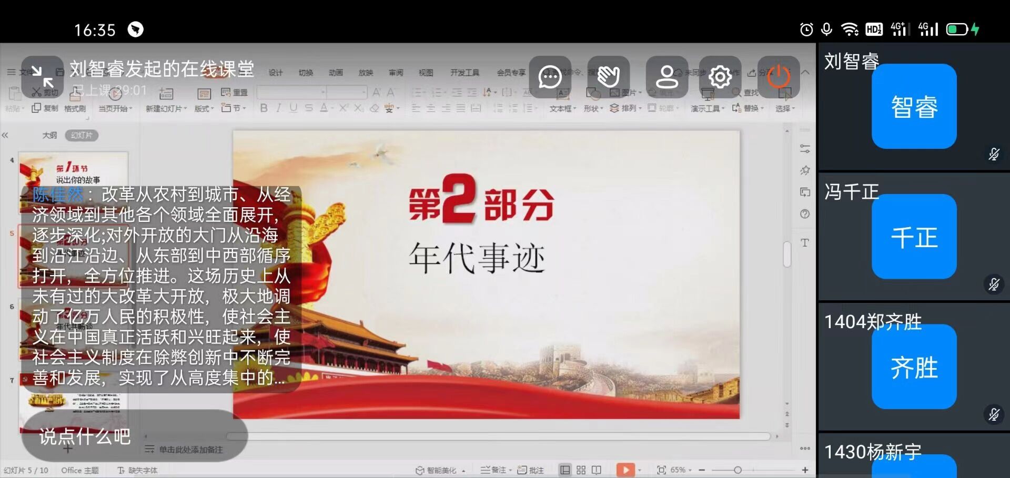Viewport: 1010px width, 478px height.
Task: Tap sender name 陈佳然 in chat overlay
Action: pos(58,195)
